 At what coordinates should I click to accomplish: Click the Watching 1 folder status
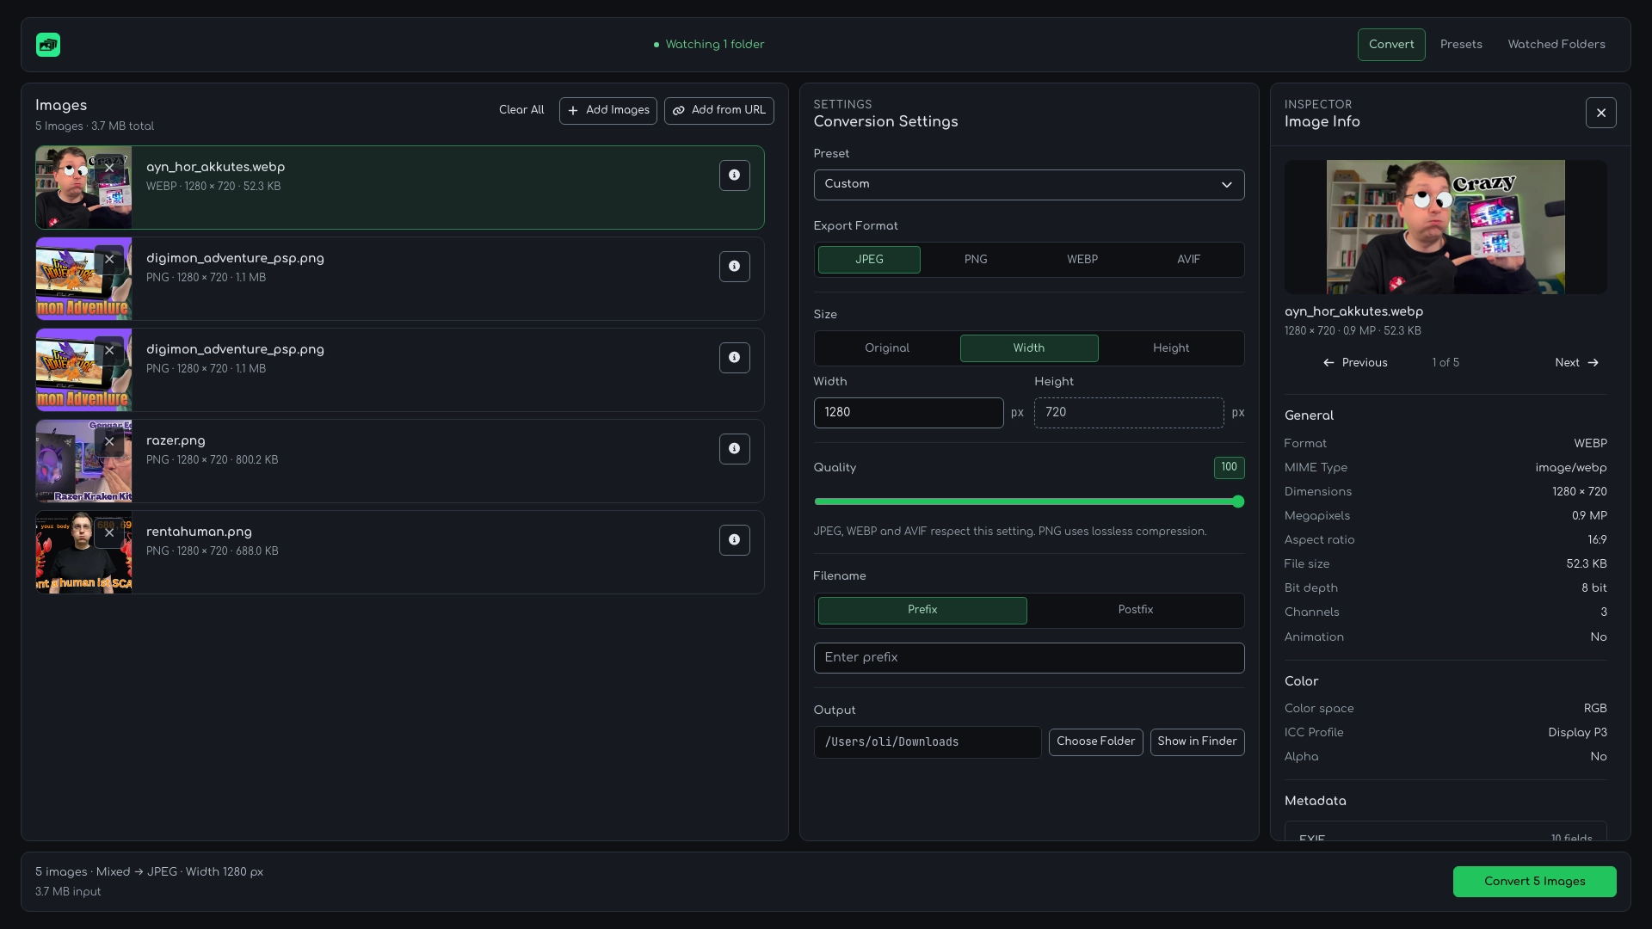point(709,45)
